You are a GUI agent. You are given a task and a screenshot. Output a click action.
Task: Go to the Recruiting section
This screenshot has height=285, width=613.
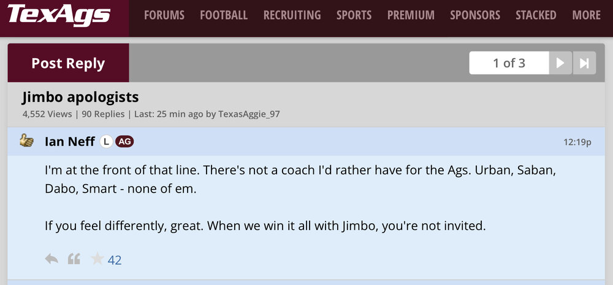[292, 15]
